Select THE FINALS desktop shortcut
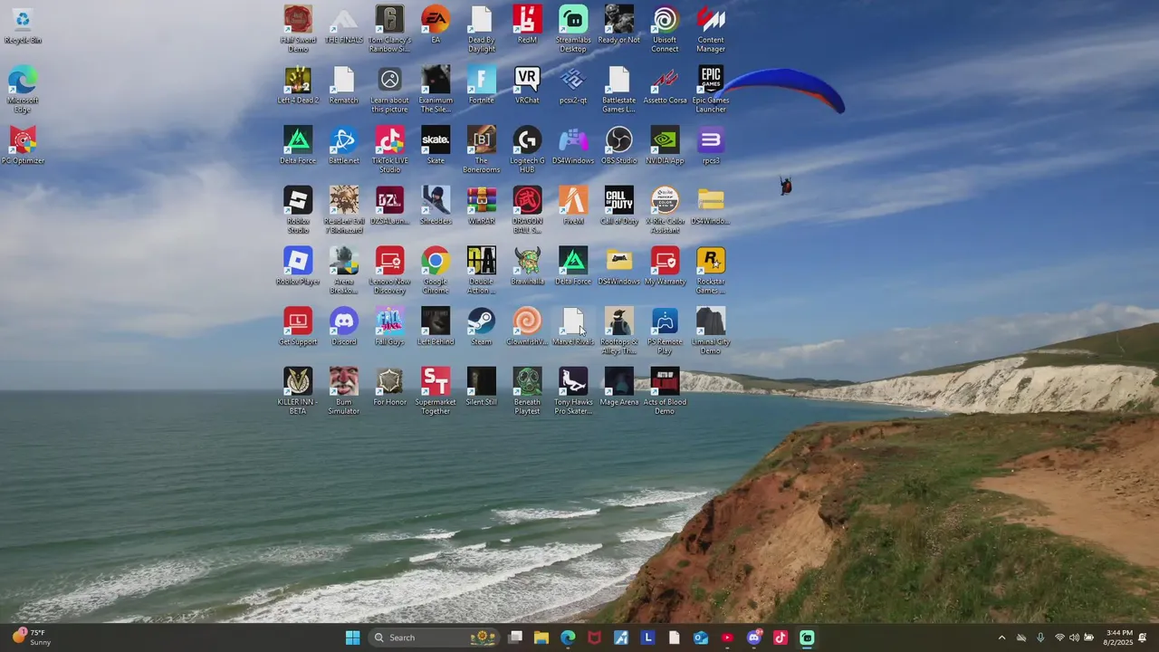This screenshot has width=1159, height=652. pyautogui.click(x=344, y=25)
